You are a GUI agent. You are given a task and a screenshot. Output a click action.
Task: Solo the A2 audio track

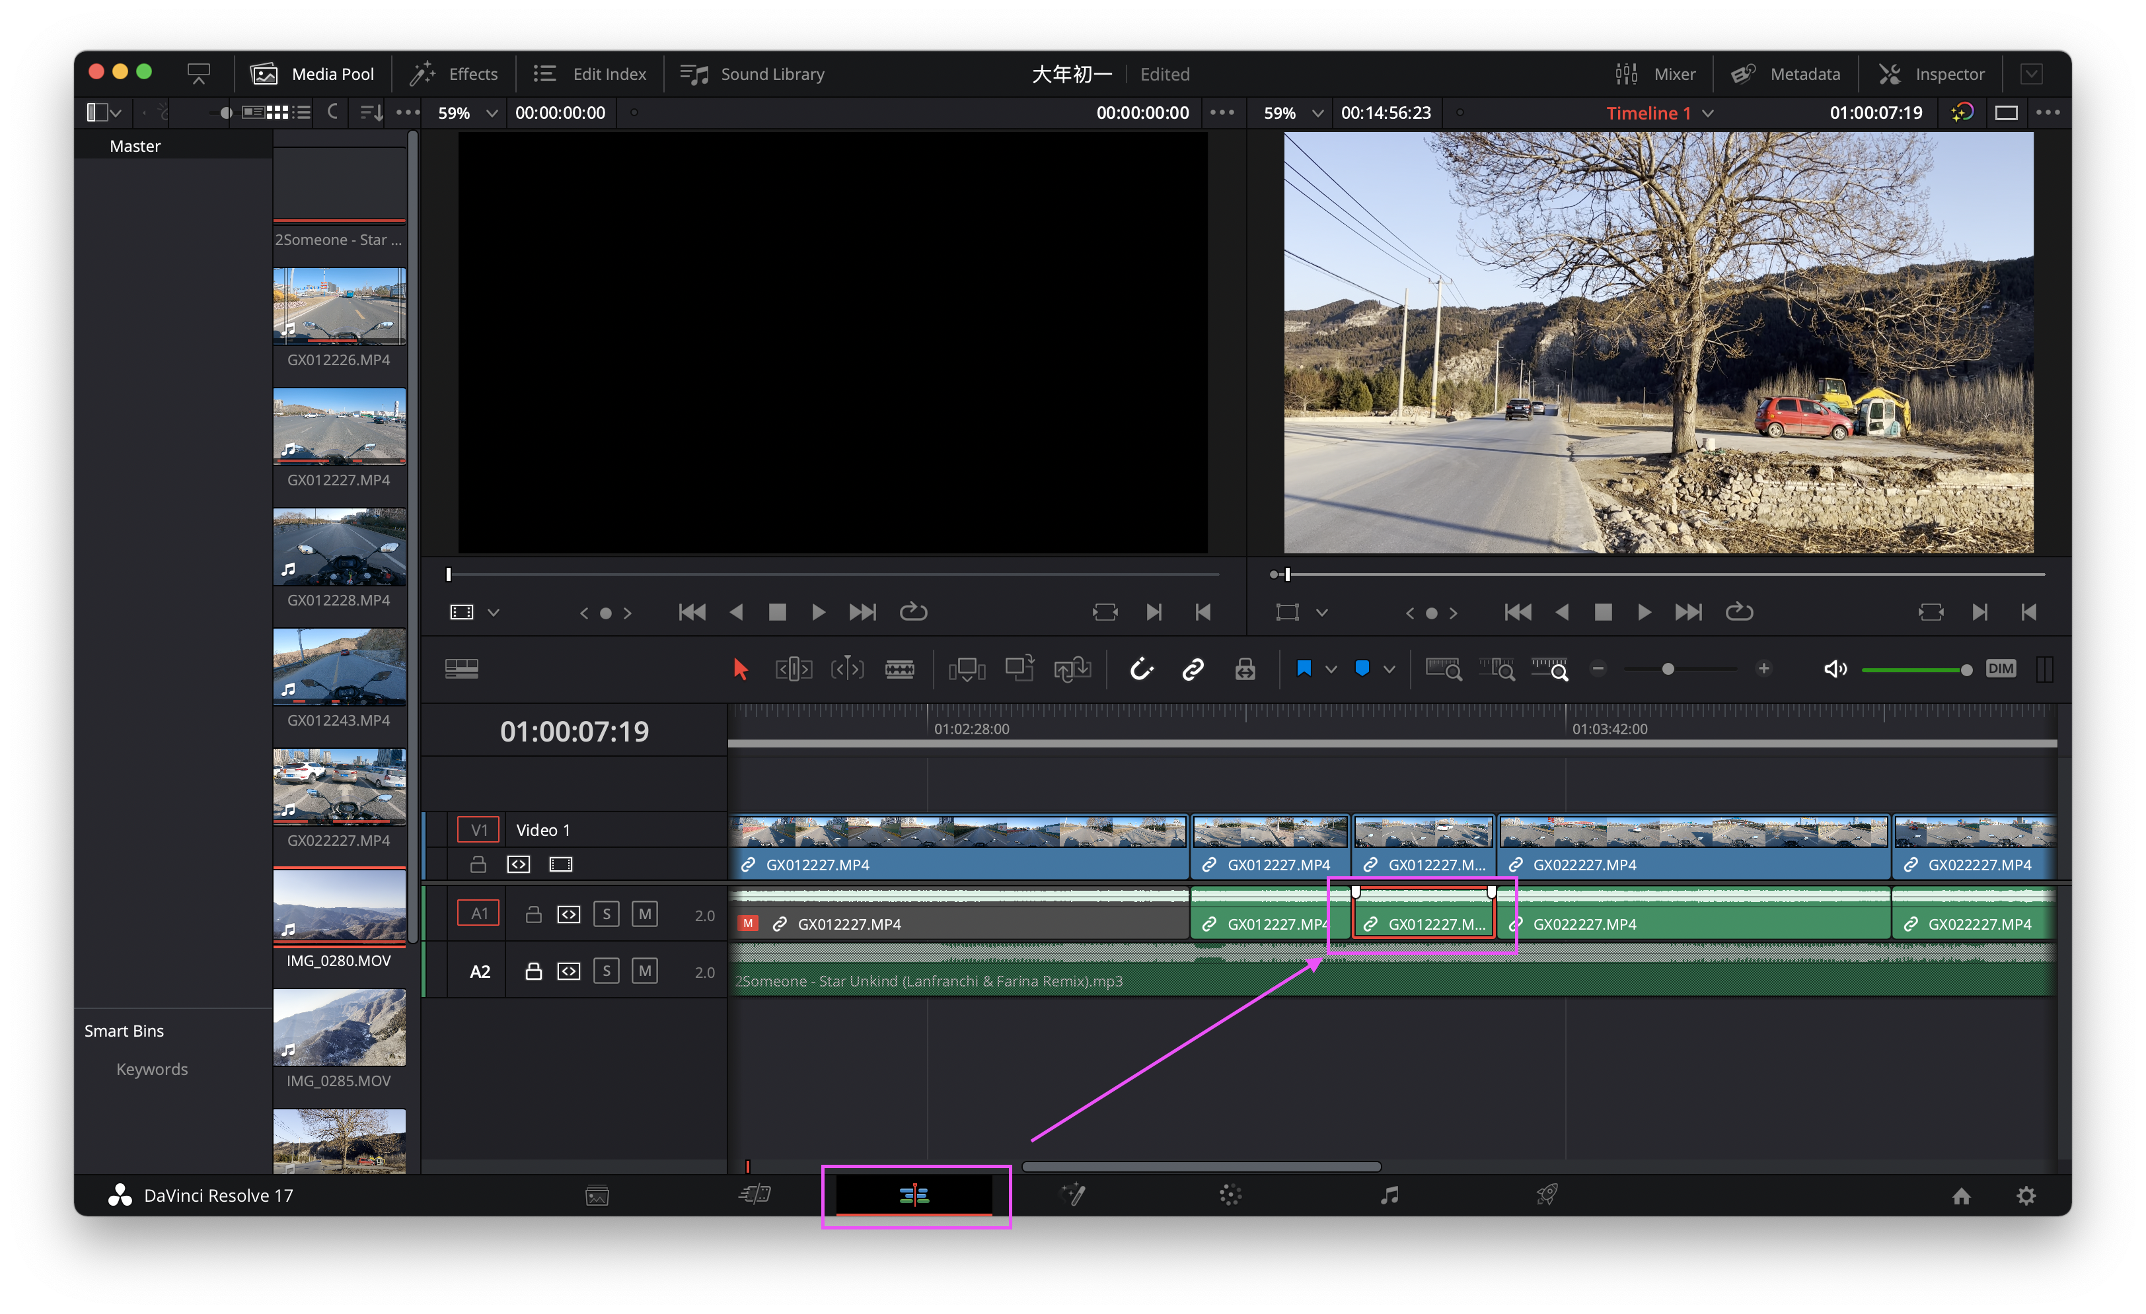tap(606, 970)
